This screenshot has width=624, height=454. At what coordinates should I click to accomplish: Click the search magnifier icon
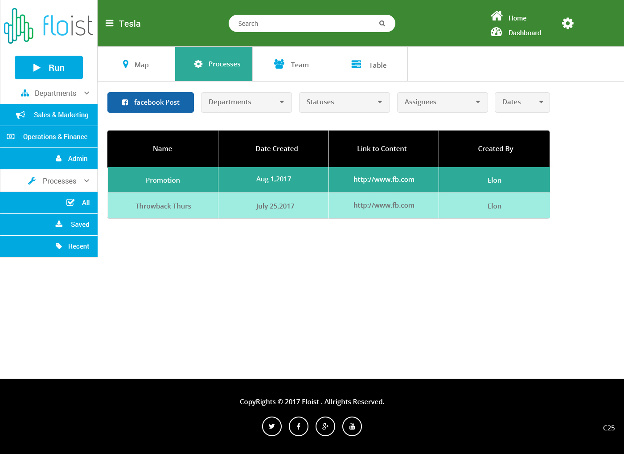(382, 24)
